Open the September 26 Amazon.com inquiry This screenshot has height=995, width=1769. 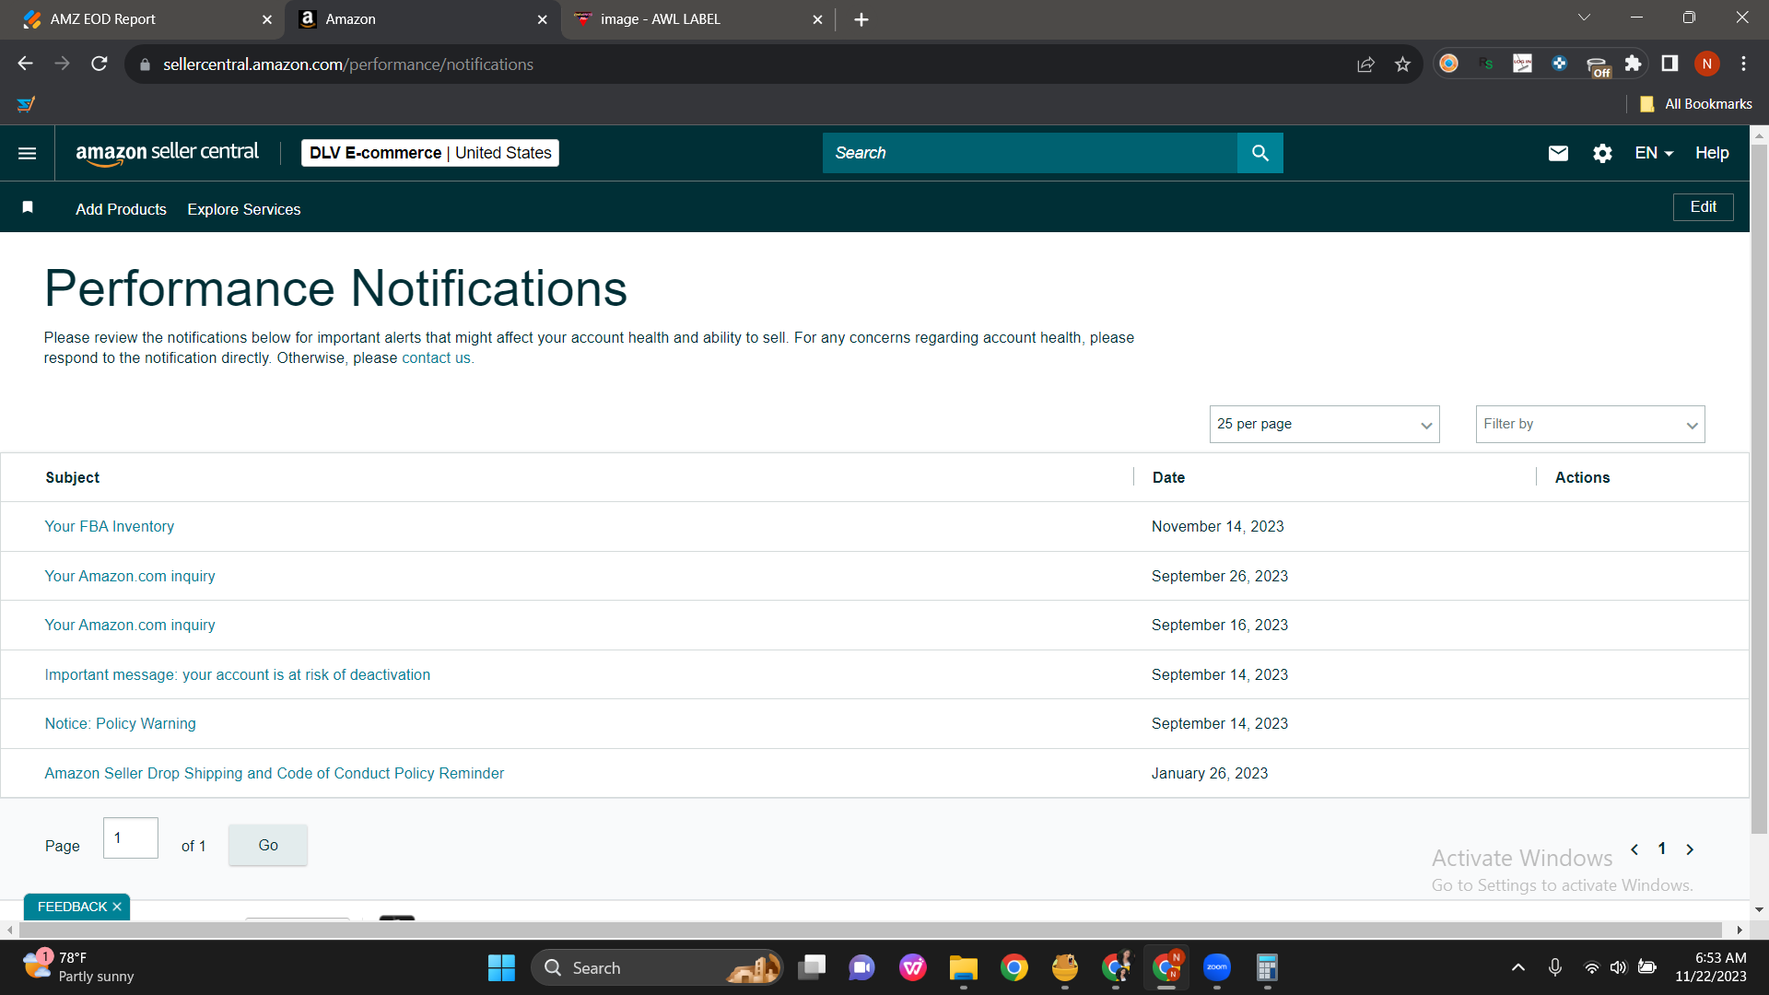point(130,577)
